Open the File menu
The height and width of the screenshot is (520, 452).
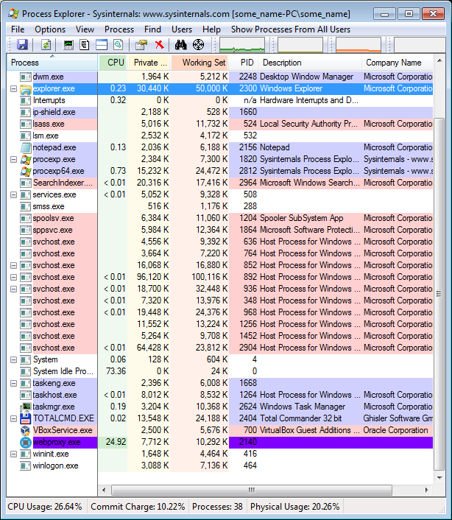tap(18, 29)
